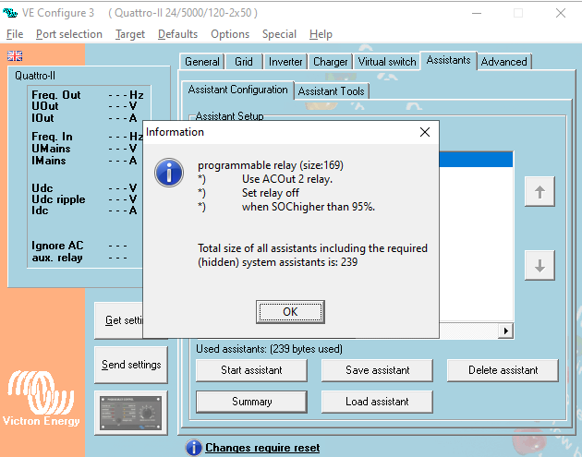Click Save assistant button
Viewport: 582px width, 457px height.
pos(377,370)
